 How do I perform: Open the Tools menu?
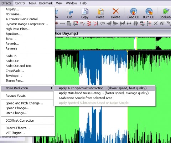(32, 3)
